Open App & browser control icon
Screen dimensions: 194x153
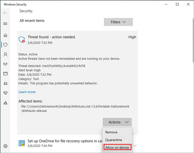point(5,74)
